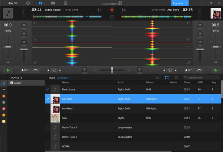The image size is (223, 152).
Task: Click the crossfader left arrow
Action: pyautogui.click(x=96, y=70)
